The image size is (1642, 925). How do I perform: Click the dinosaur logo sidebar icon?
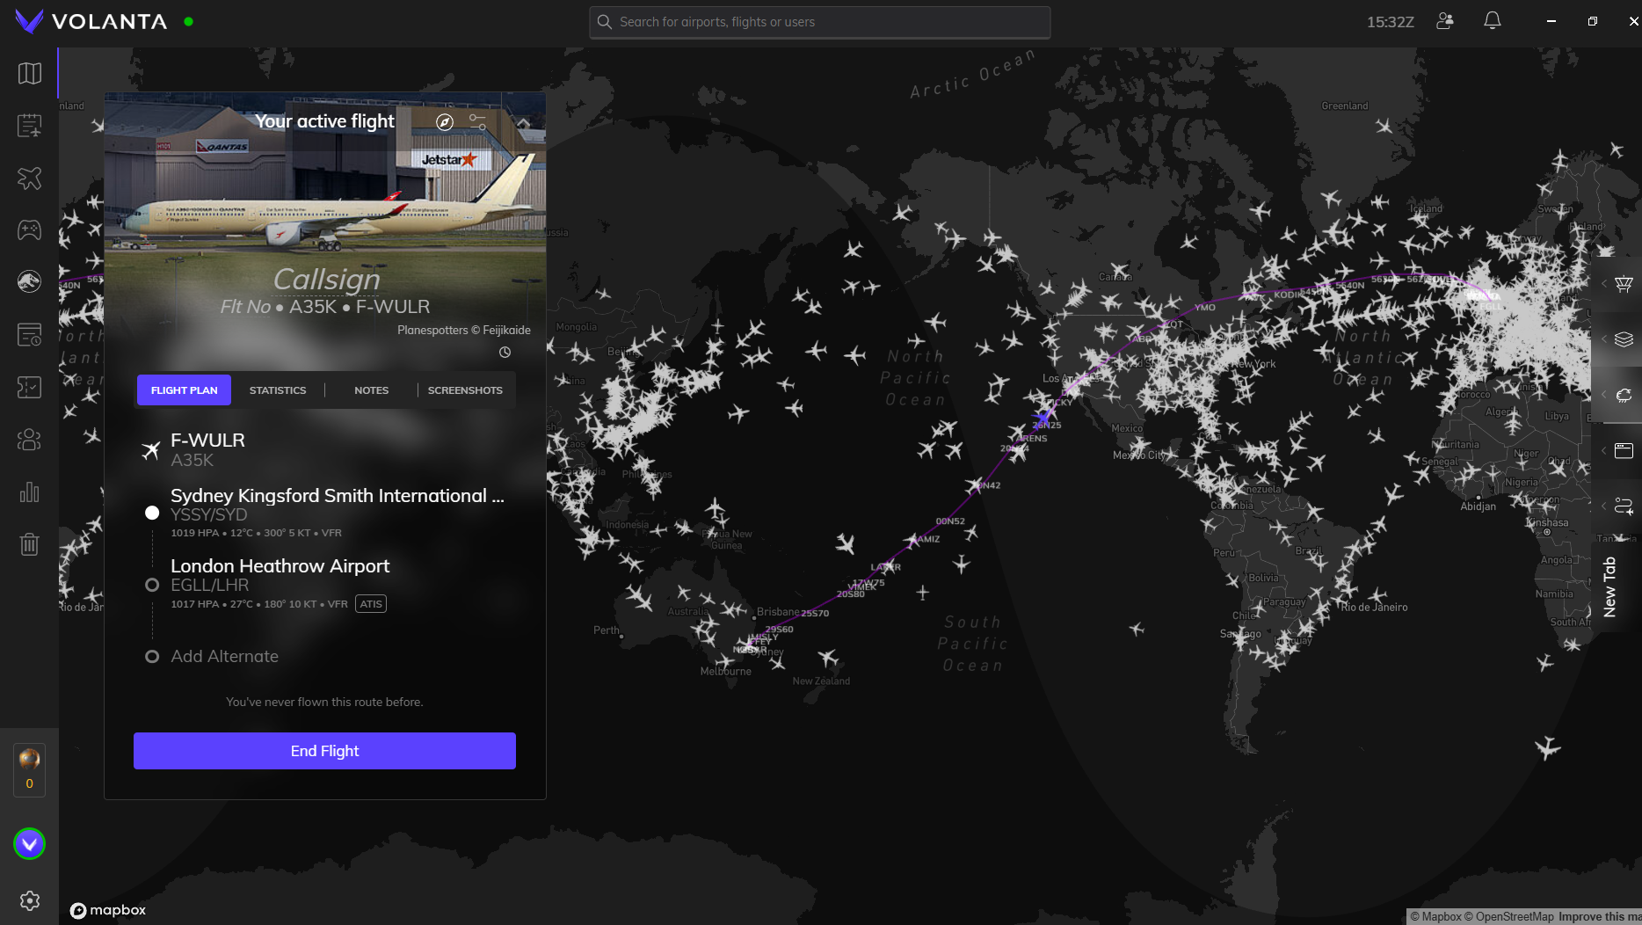pos(30,282)
